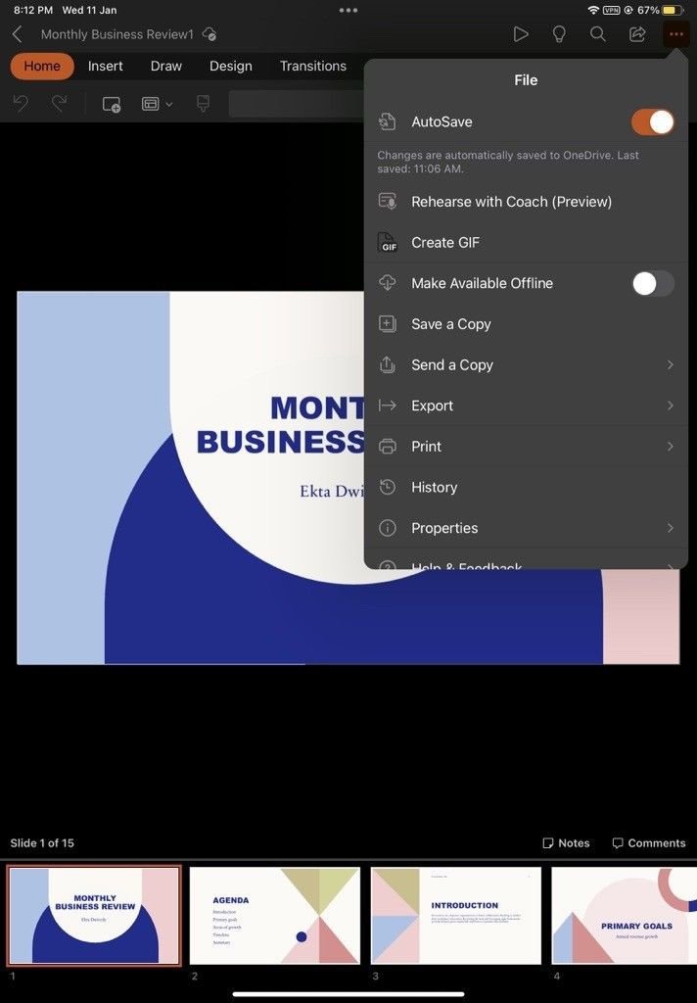Image resolution: width=697 pixels, height=1003 pixels.
Task: Turn off the AutoSave switch
Action: coord(653,121)
